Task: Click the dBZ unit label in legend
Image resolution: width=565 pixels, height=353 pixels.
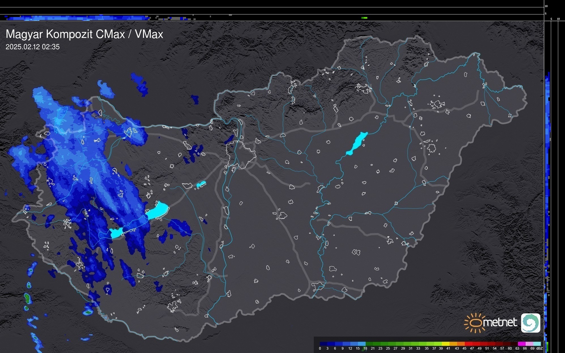Action: pos(540,348)
